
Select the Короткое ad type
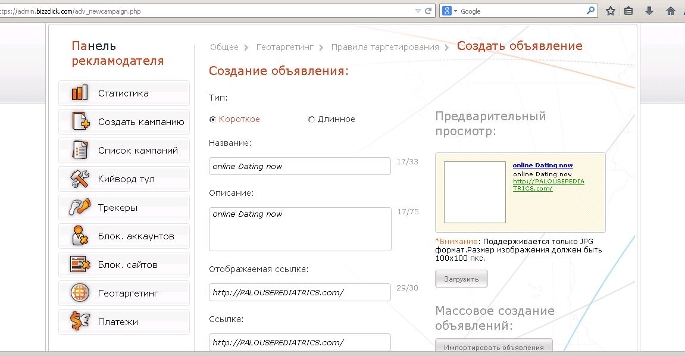coord(212,119)
